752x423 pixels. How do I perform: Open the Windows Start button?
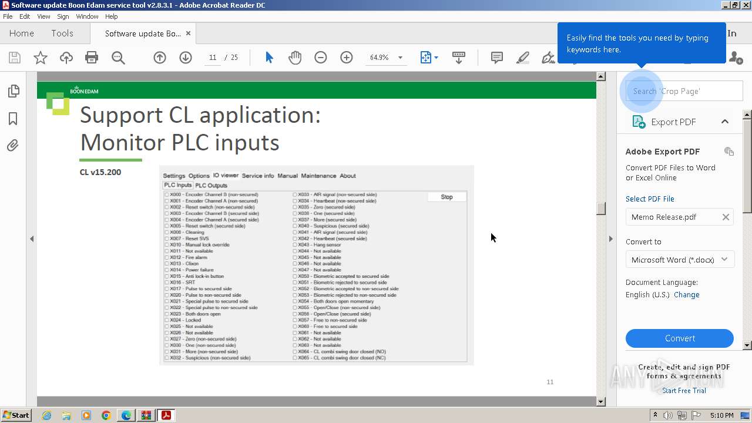coord(16,415)
